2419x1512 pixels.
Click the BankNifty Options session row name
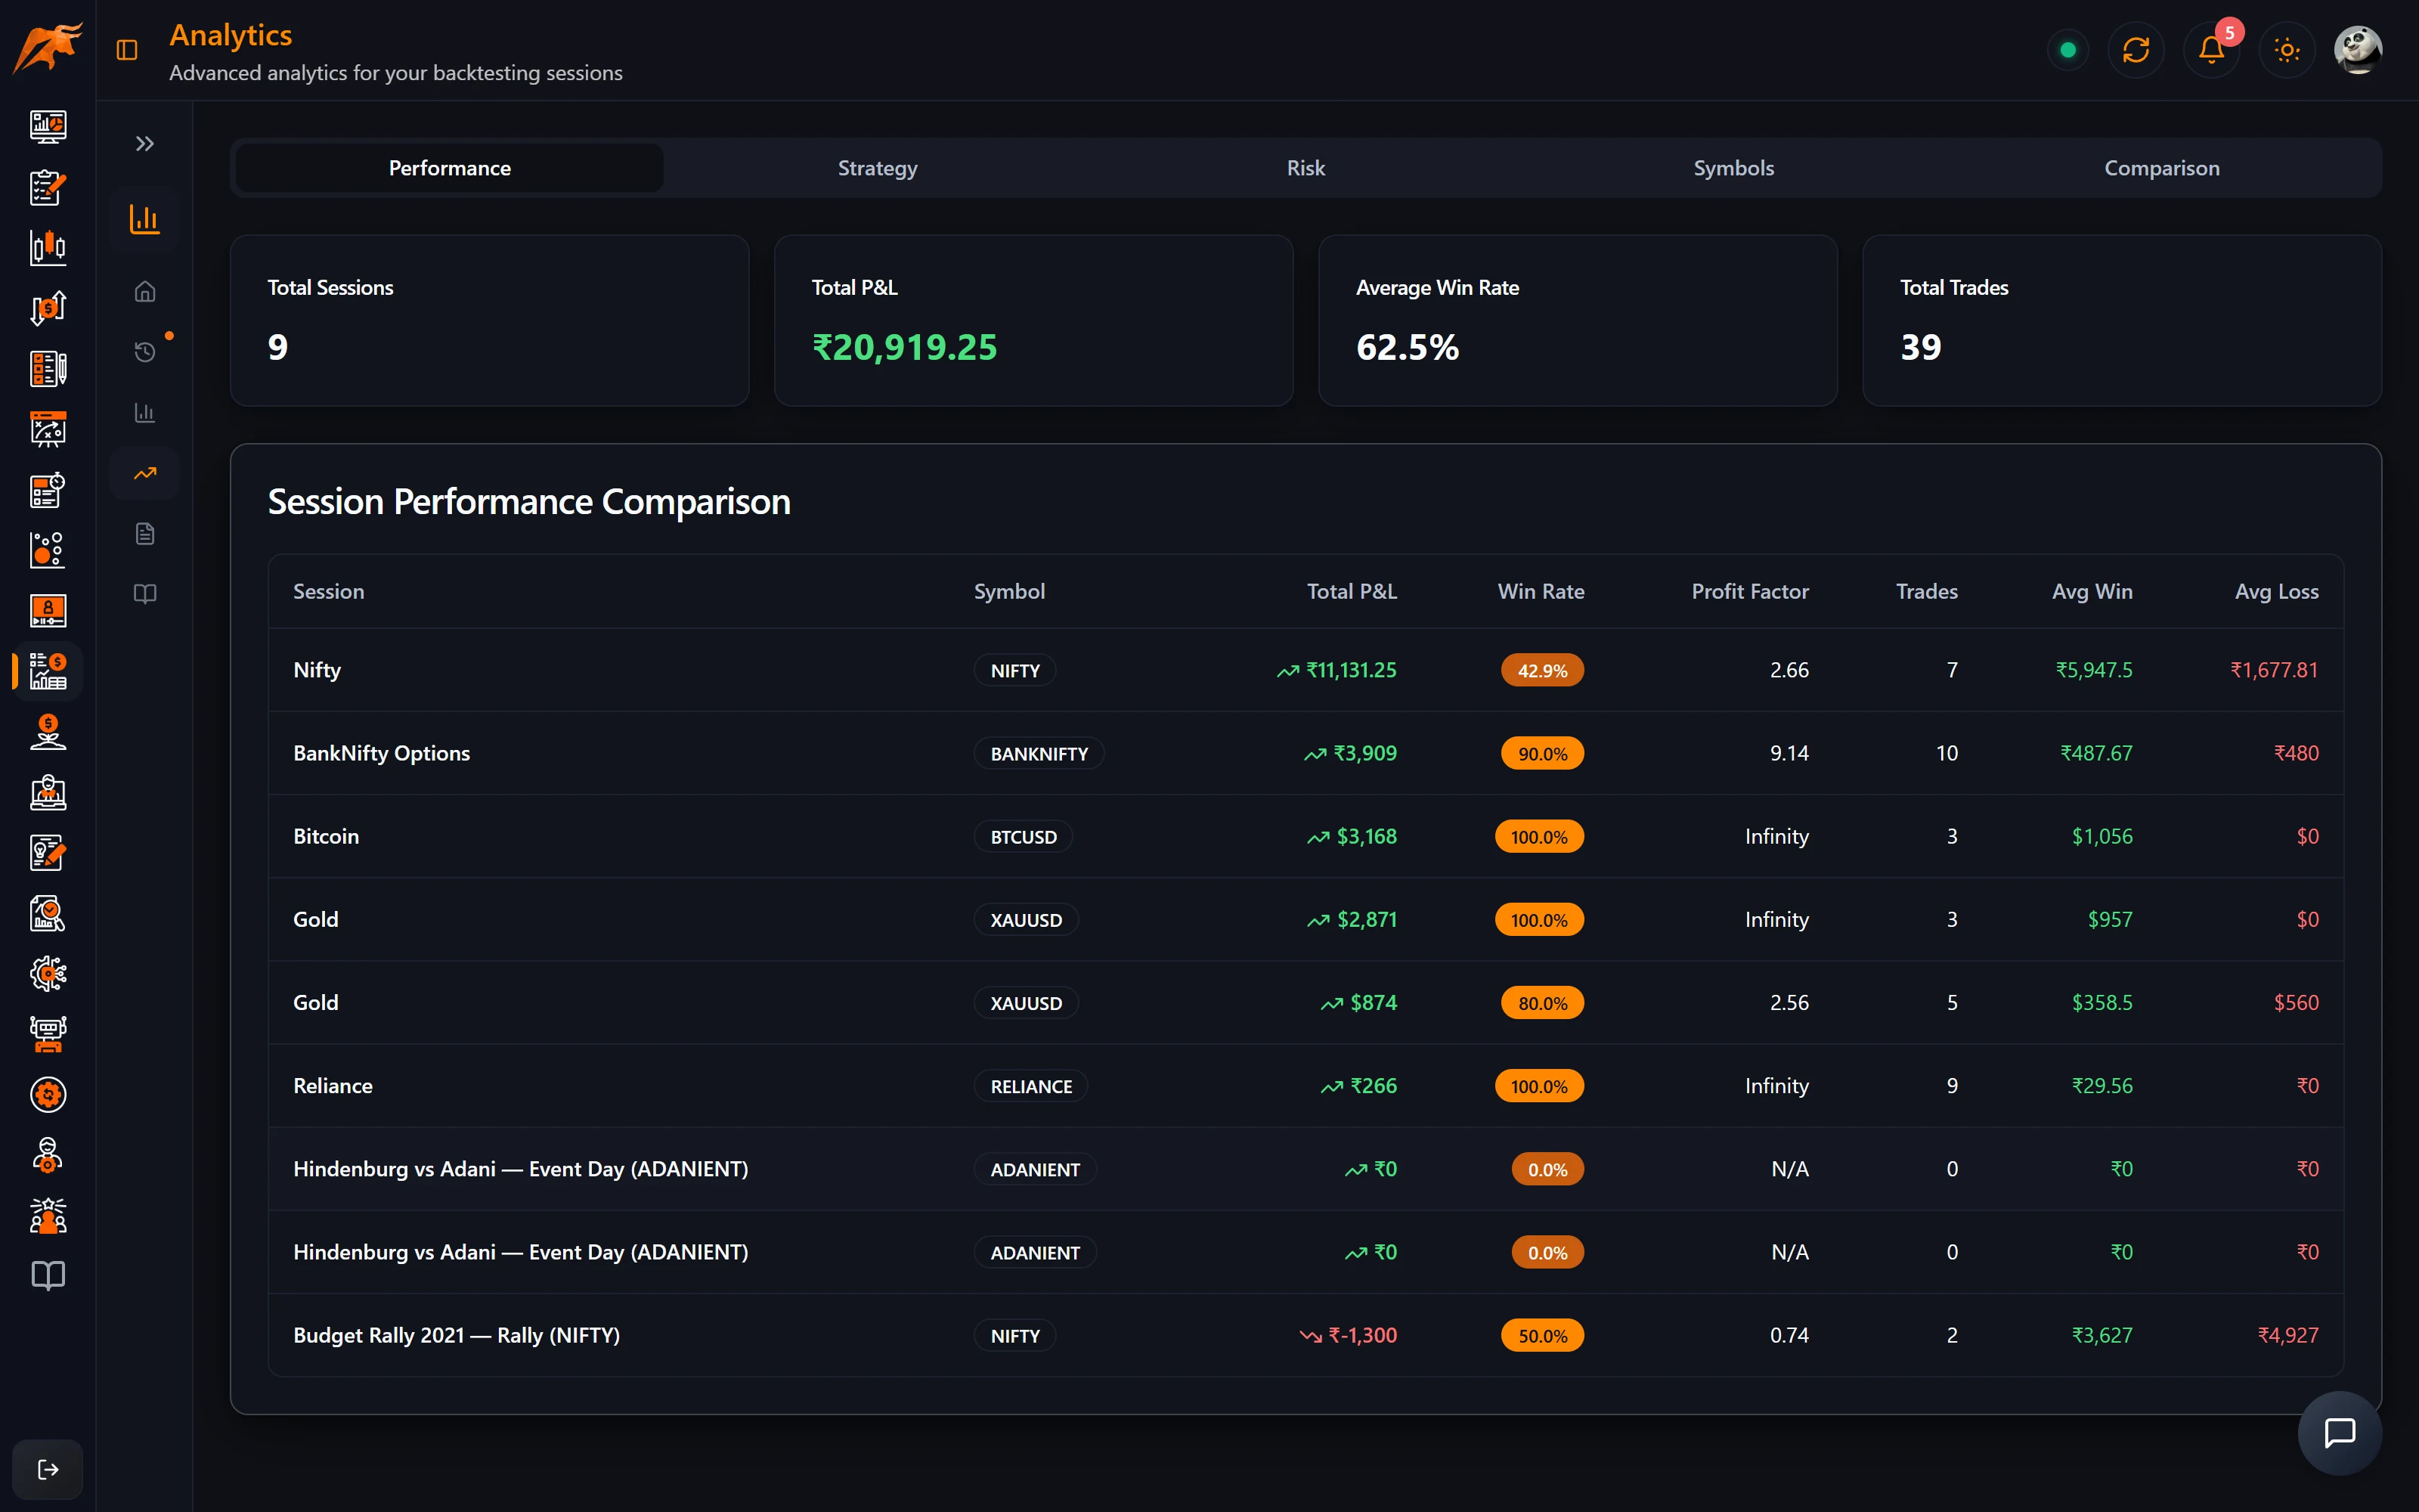(381, 753)
